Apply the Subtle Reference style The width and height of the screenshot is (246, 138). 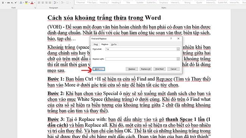coord(223,3)
